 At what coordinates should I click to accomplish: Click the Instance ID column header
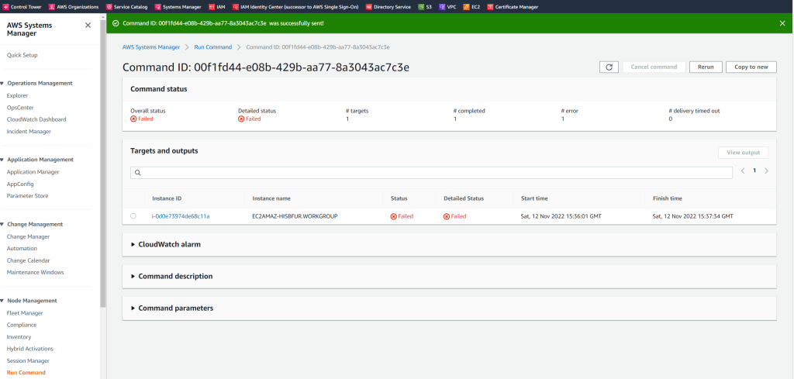167,198
